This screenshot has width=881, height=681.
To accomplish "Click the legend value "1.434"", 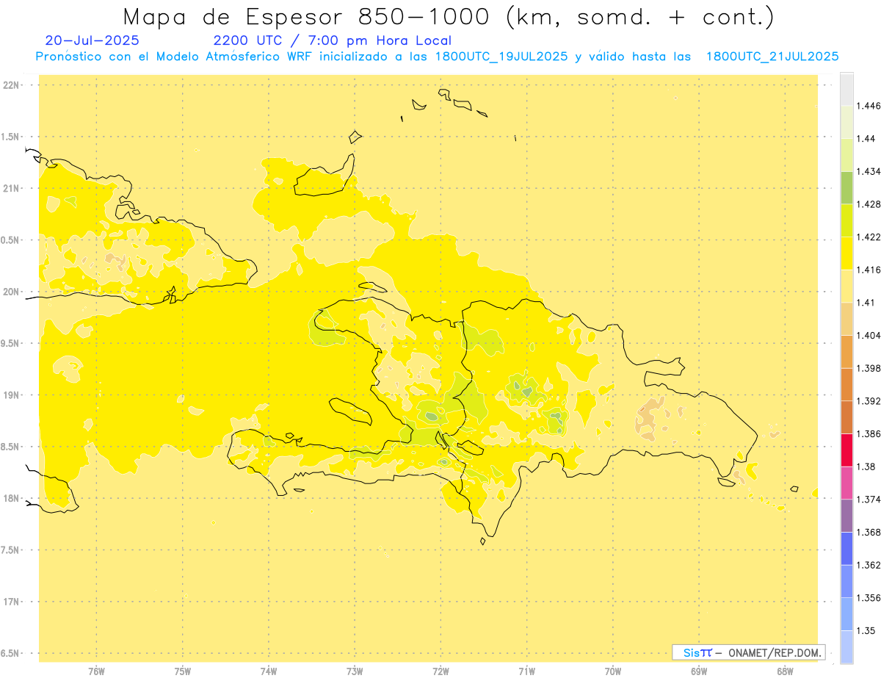I will 869,172.
